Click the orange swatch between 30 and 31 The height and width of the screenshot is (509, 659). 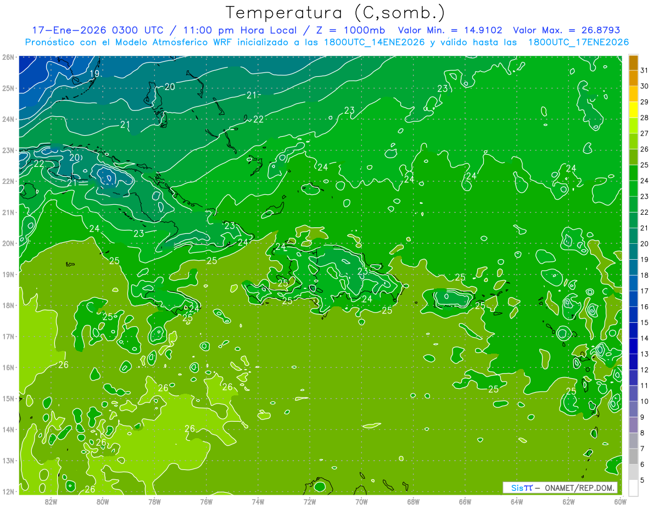(x=634, y=79)
